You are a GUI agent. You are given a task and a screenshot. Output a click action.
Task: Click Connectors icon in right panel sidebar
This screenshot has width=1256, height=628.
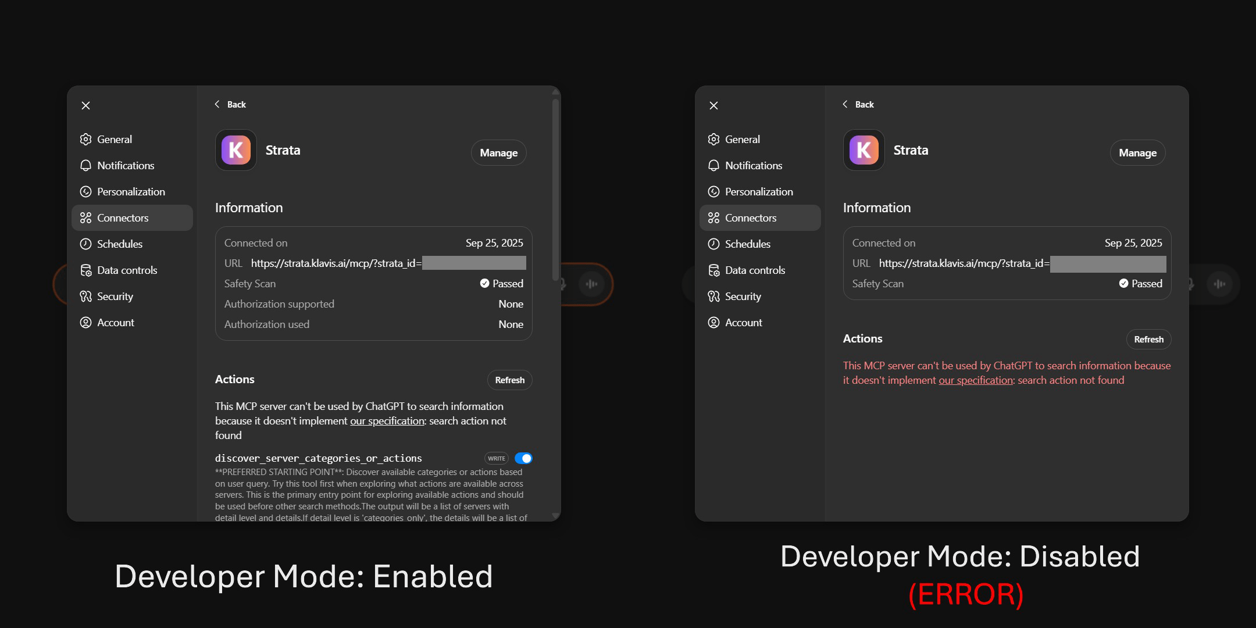(713, 218)
